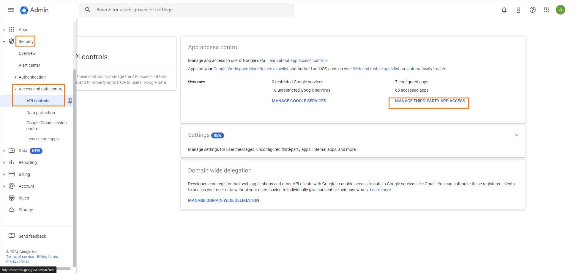The width and height of the screenshot is (571, 273).
Task: Expand the Data section arrow
Action: [x=4, y=151]
